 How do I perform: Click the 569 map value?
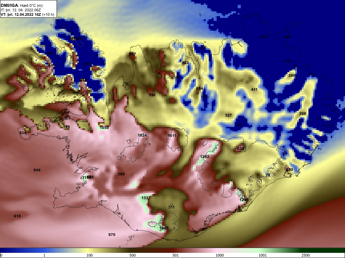(121, 174)
